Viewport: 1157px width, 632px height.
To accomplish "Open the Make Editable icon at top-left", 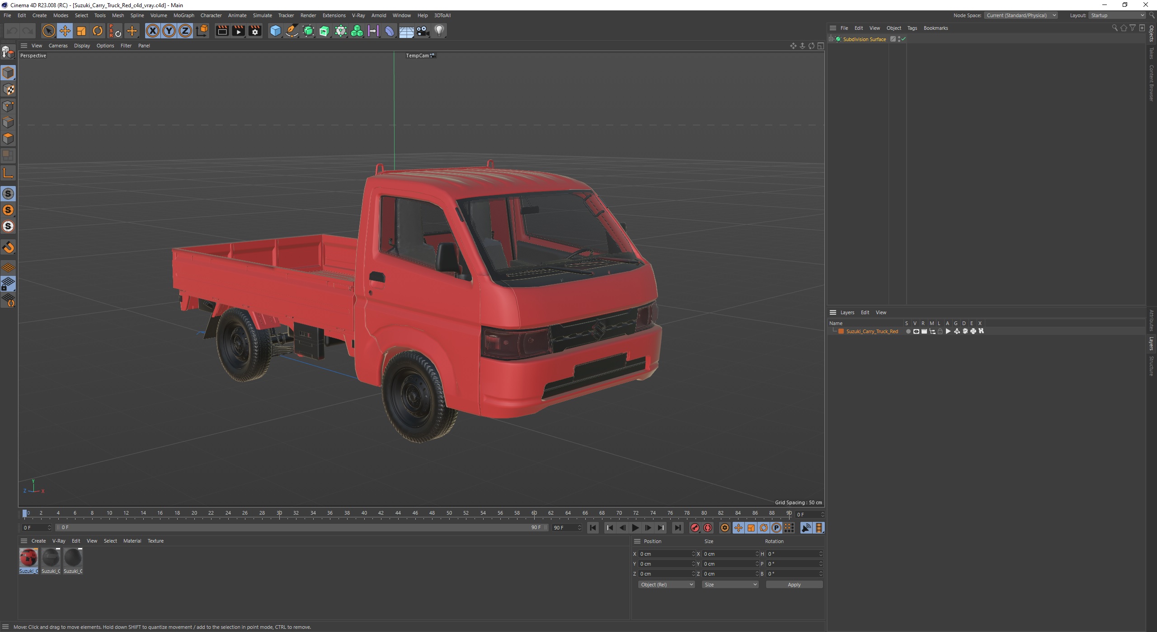I will pyautogui.click(x=8, y=52).
